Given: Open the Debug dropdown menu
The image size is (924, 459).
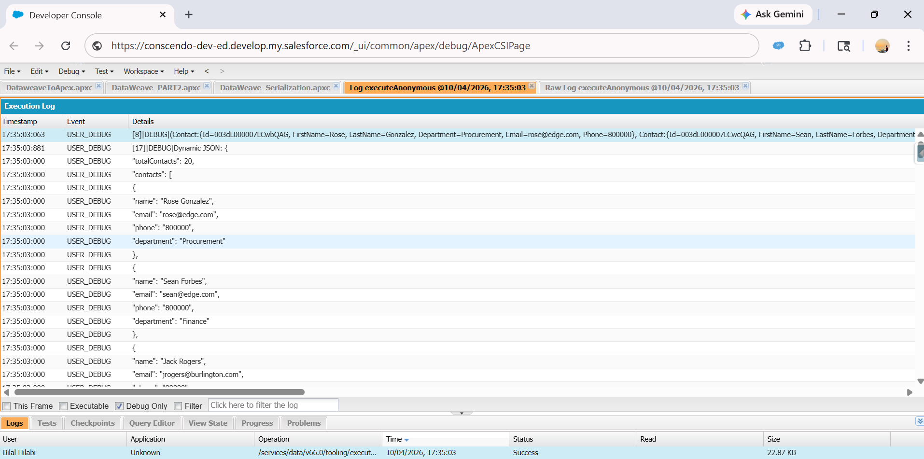Looking at the screenshot, I should (x=71, y=71).
